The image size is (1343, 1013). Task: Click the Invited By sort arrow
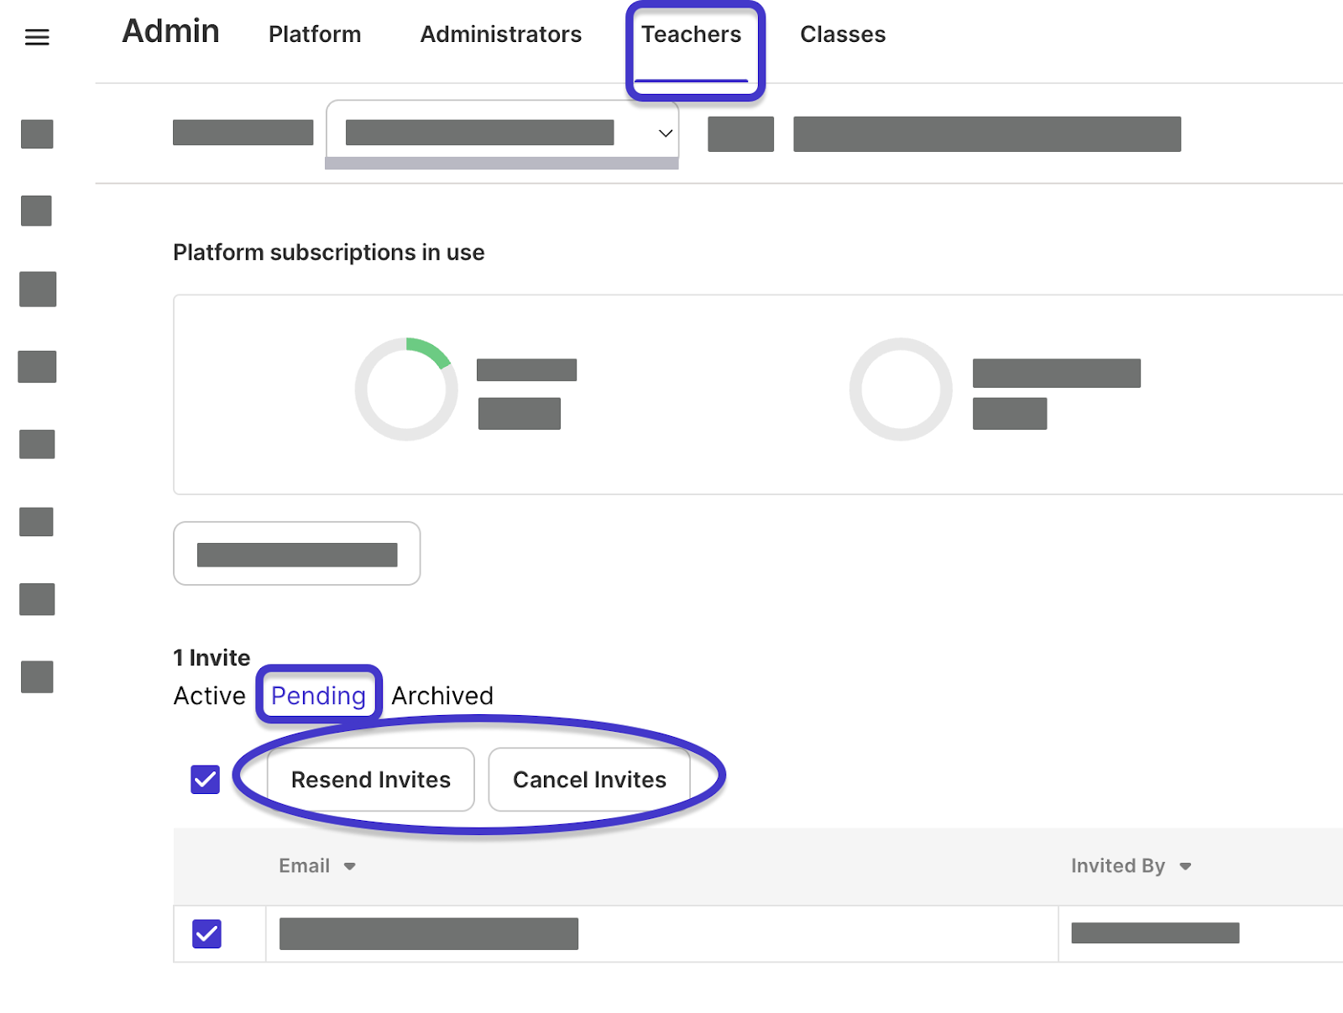[x=1185, y=866]
